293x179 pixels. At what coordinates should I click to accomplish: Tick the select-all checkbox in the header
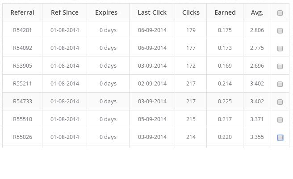pyautogui.click(x=280, y=13)
